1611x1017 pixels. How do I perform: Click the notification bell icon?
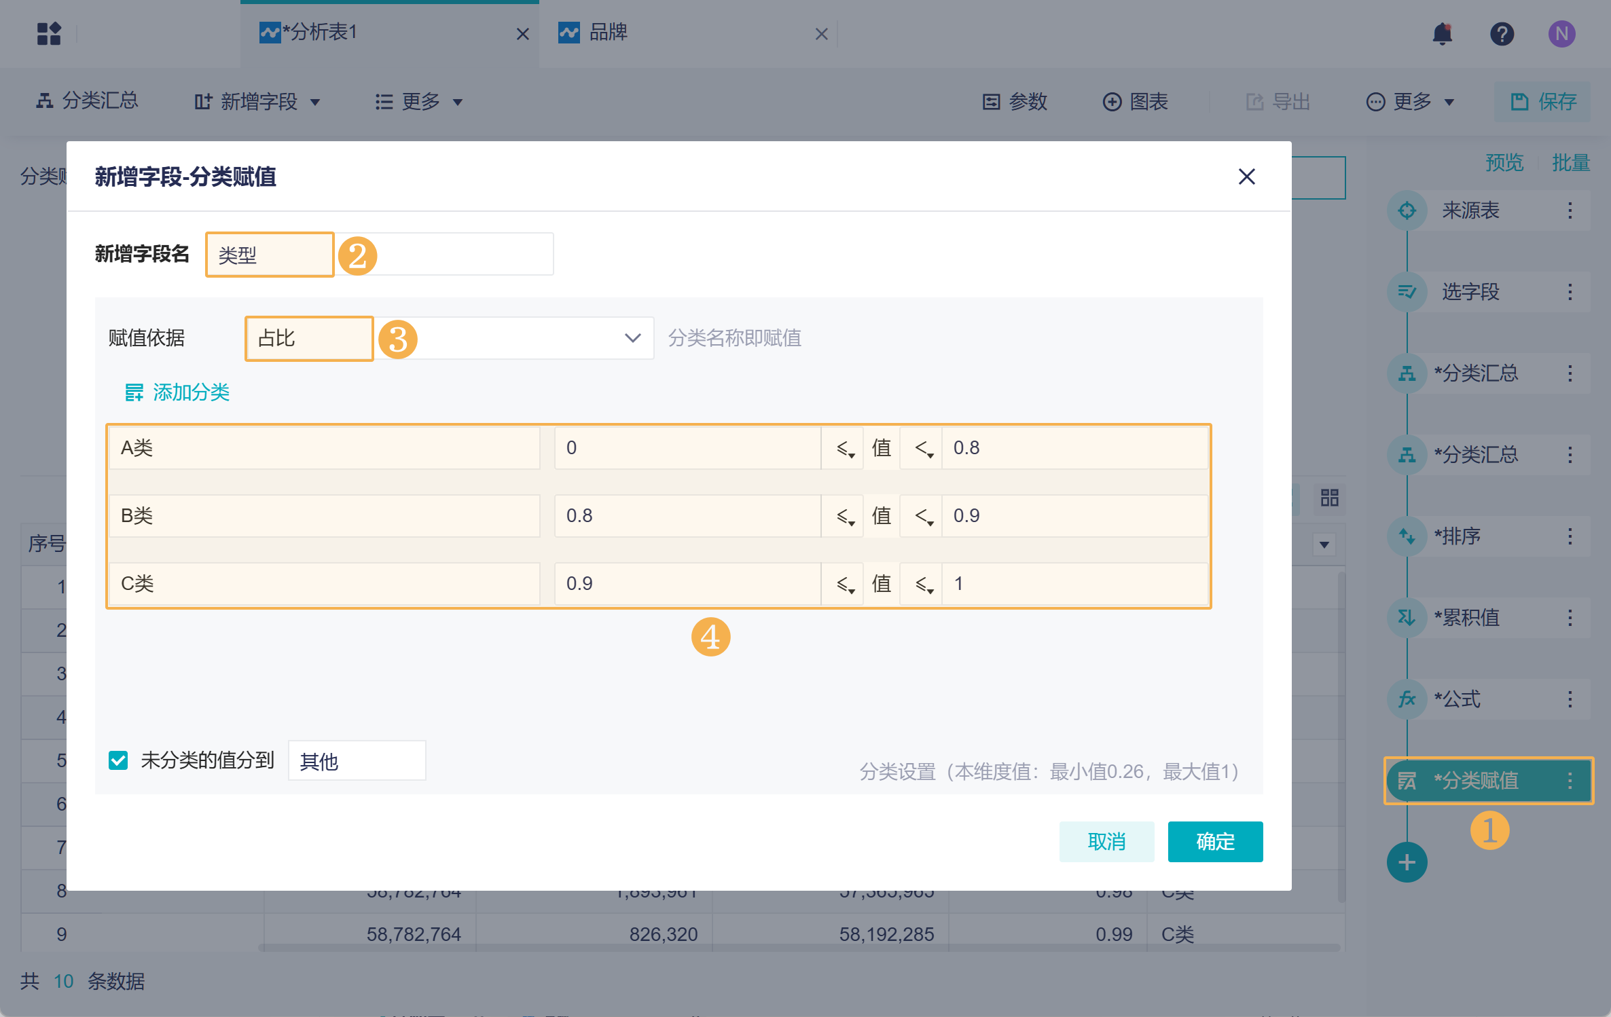1441,34
